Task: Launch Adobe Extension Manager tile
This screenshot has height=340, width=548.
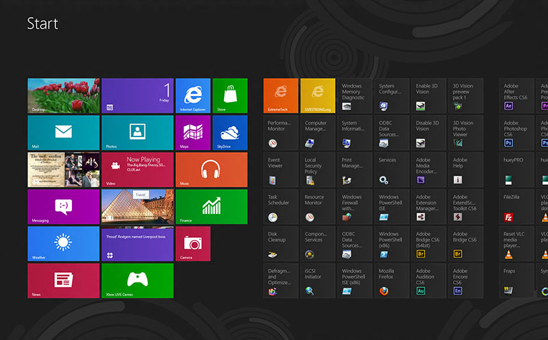Action: 429,207
